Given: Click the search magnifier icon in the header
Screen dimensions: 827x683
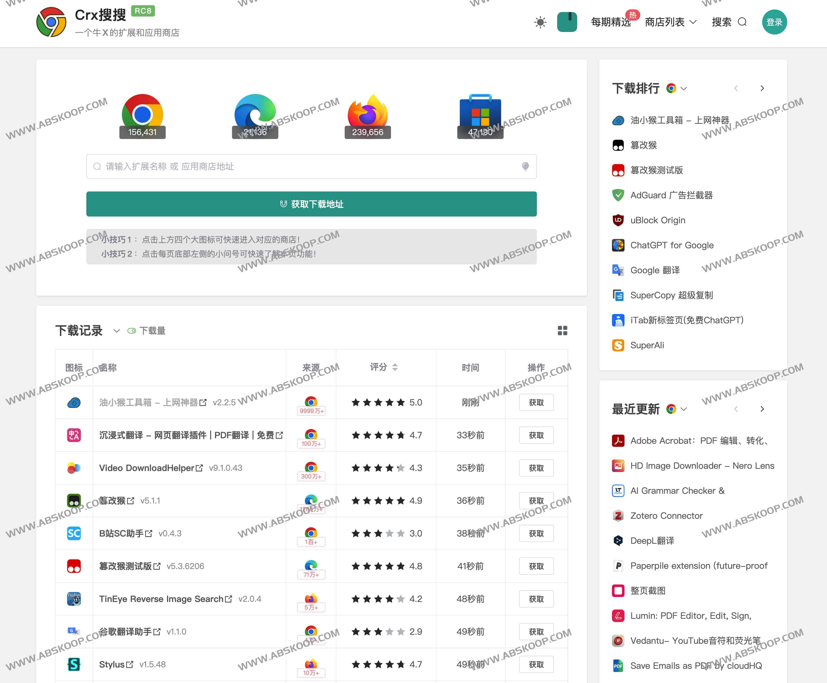Looking at the screenshot, I should [743, 22].
